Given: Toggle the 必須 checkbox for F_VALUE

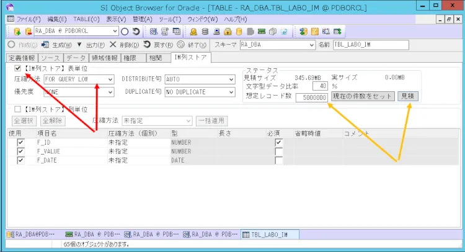Looking at the screenshot, I should pyautogui.click(x=278, y=151).
